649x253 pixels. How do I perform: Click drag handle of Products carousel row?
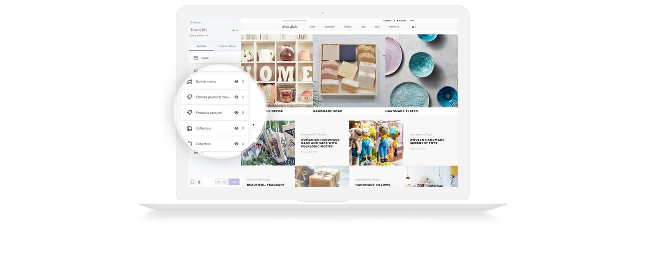(x=243, y=112)
